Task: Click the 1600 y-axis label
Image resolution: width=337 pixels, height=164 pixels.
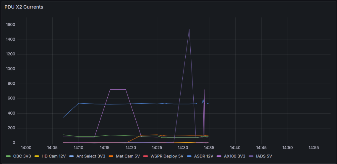Action: pyautogui.click(x=11, y=25)
